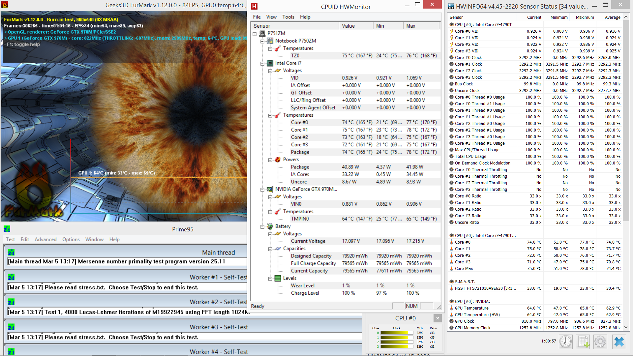Click HWMonitor Value column header
Image resolution: width=633 pixels, height=356 pixels.
[x=356, y=26]
